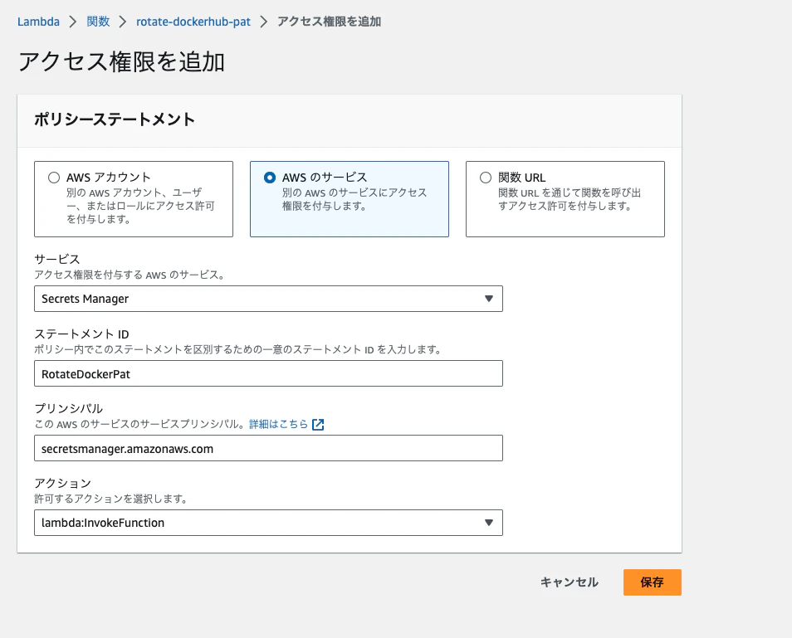
Task: Open the Secrets Manager service dropdown
Action: coord(268,299)
